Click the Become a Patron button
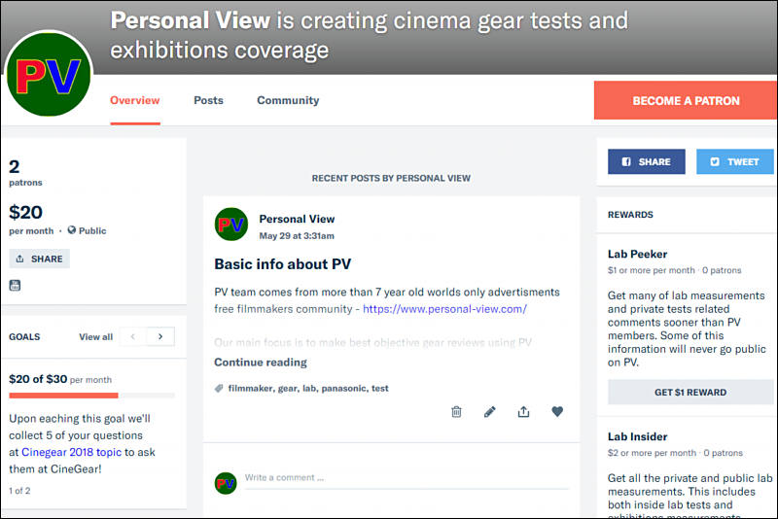 [686, 101]
